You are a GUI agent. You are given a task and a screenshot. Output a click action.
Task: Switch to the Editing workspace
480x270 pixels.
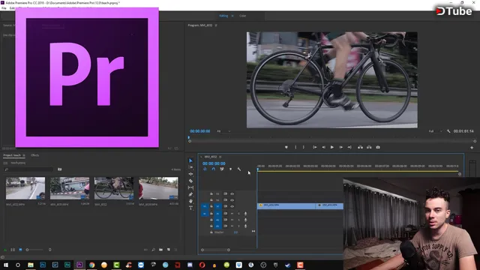tap(223, 16)
